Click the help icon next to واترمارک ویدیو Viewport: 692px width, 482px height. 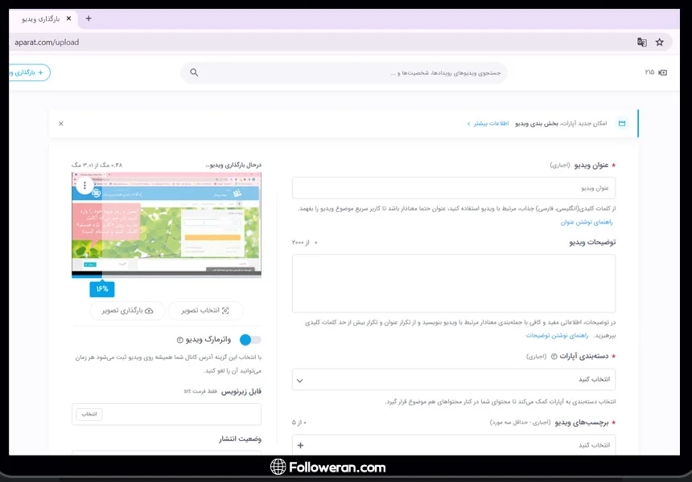click(180, 340)
